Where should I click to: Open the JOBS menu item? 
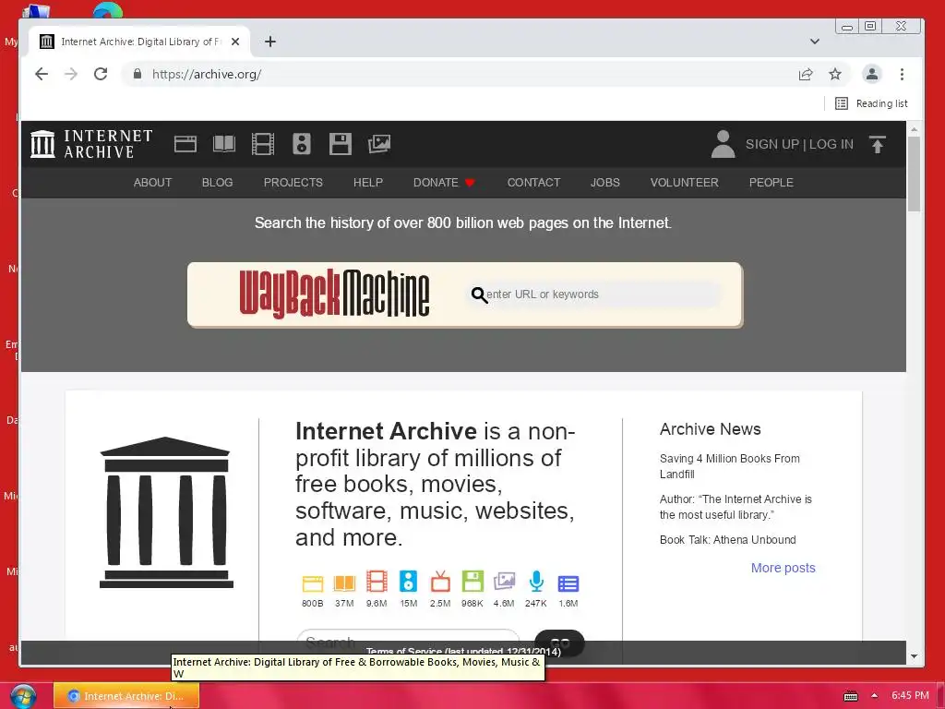[x=605, y=183]
